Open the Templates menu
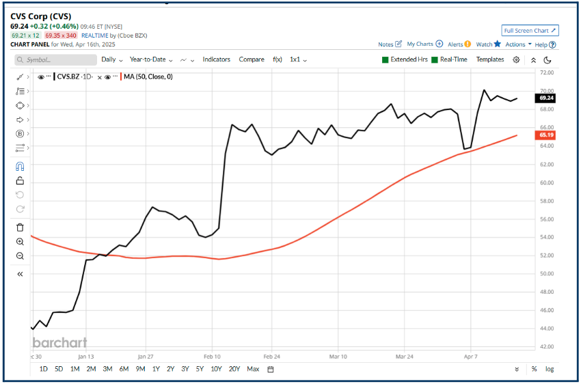Screen dimensions: 581x384 [489, 59]
